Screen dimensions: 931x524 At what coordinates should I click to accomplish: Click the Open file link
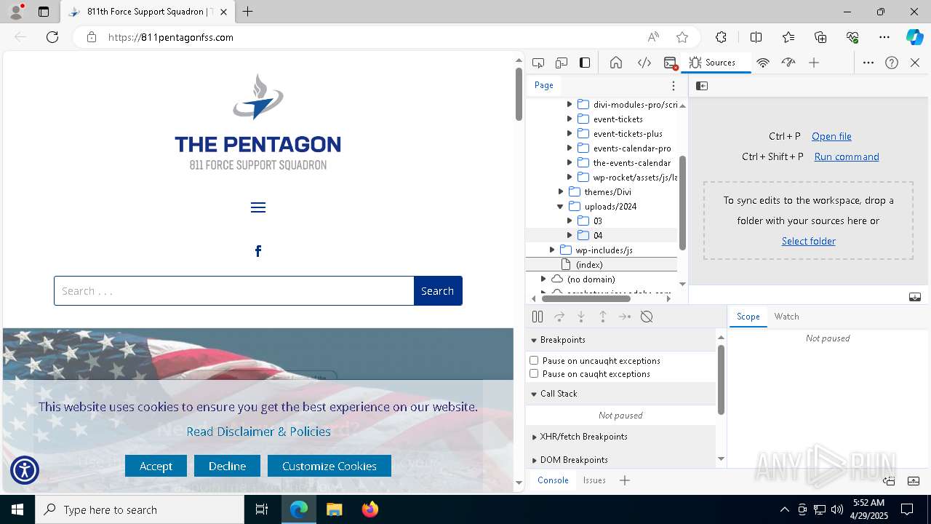831,136
